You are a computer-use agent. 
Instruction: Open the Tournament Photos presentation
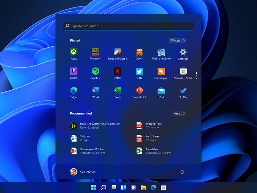click(x=88, y=151)
